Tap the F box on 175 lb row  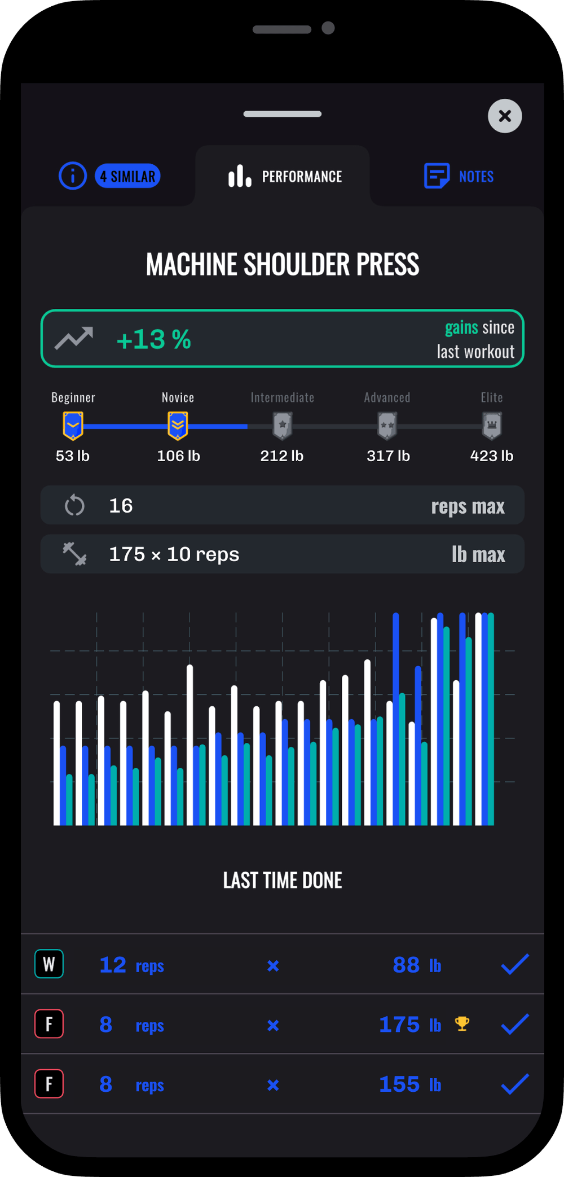(x=49, y=1024)
